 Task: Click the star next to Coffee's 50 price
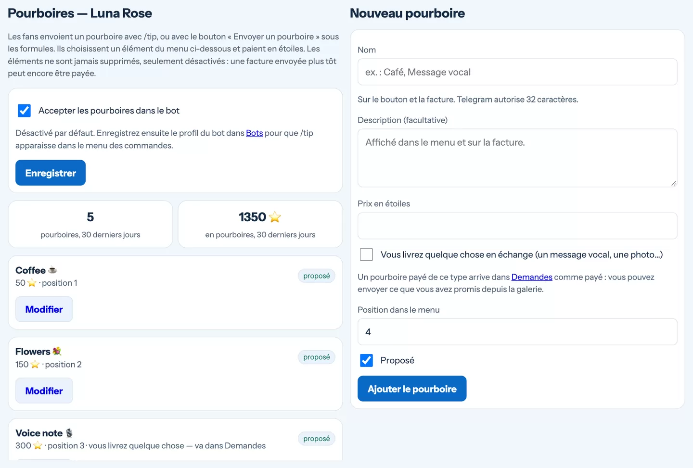pos(32,283)
